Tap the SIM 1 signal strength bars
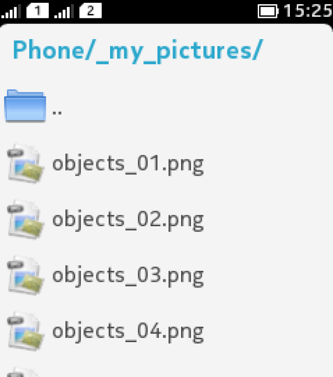Screen dimensions: 333x377 click(x=11, y=11)
